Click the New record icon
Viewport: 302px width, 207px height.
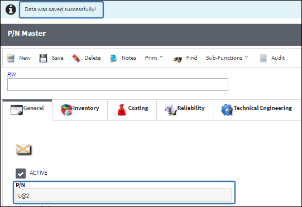point(11,58)
